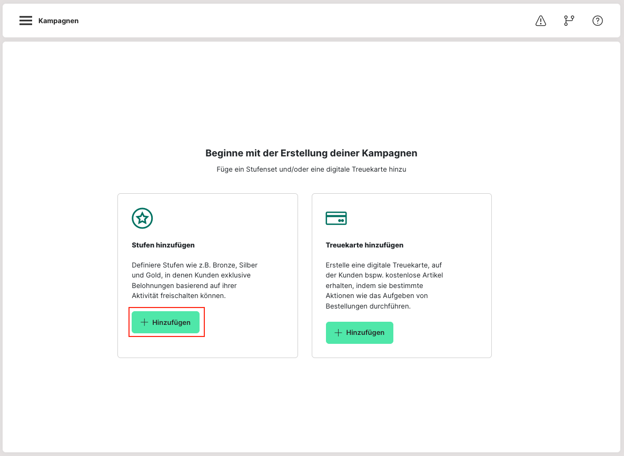
Task: Click the warning triangle alert icon
Action: [540, 21]
